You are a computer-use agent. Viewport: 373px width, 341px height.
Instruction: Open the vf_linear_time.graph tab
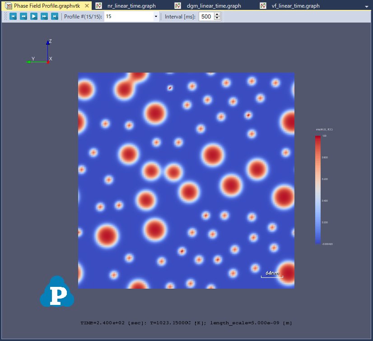point(295,6)
